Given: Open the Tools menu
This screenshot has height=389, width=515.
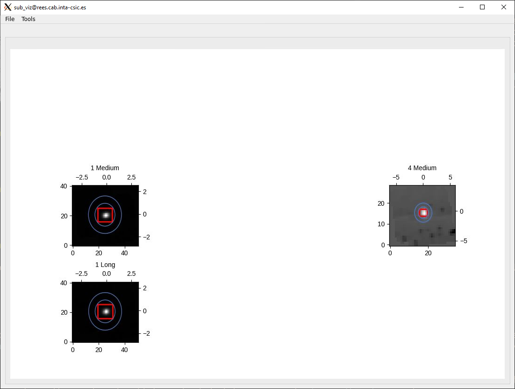Looking at the screenshot, I should click(x=28, y=19).
